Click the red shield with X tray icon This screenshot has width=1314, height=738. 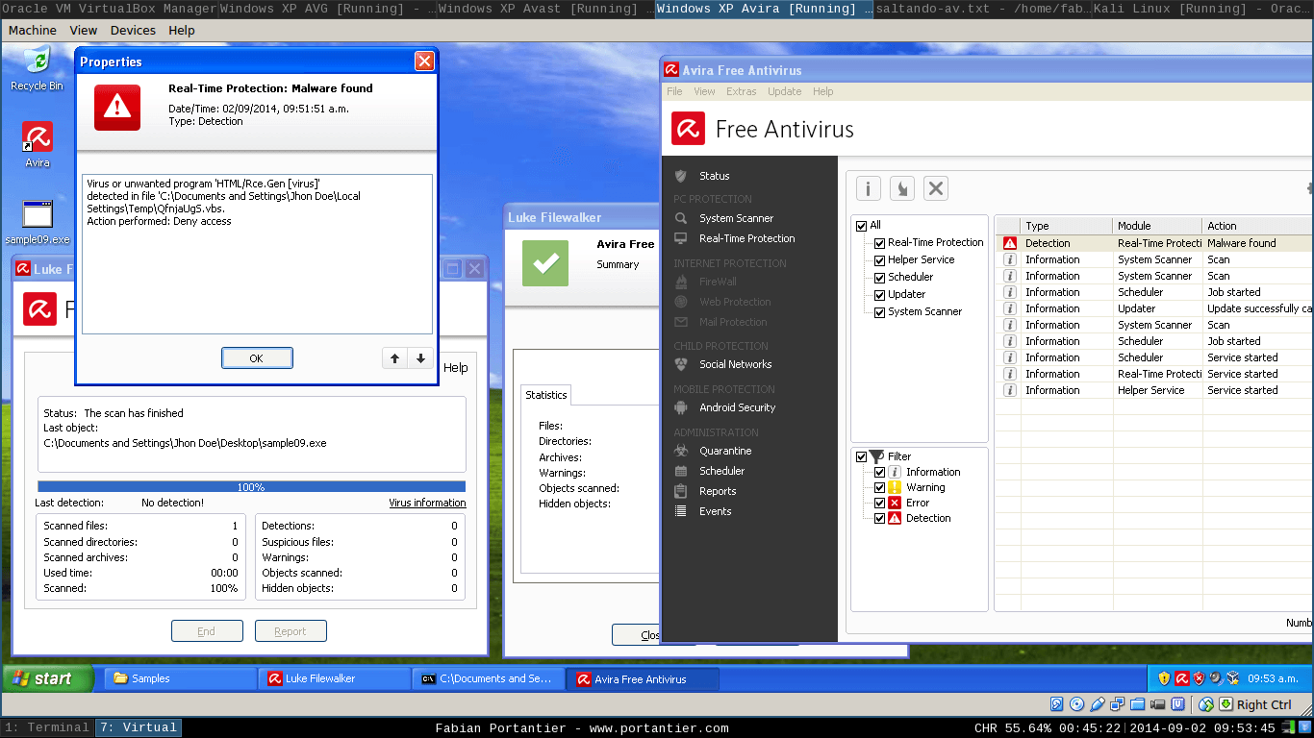(1199, 678)
